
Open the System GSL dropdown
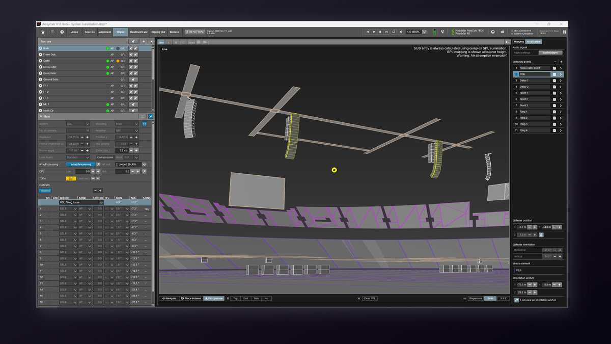[x=78, y=124]
